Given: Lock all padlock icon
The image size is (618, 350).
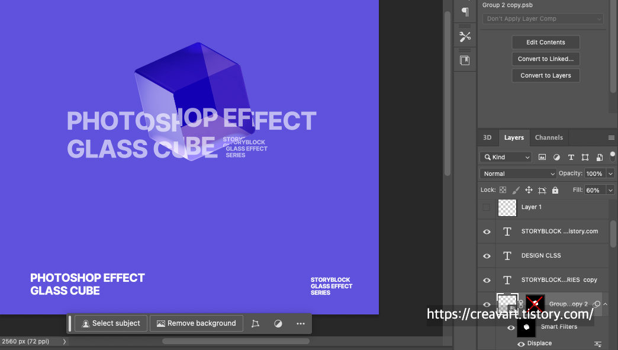Looking at the screenshot, I should coord(555,190).
